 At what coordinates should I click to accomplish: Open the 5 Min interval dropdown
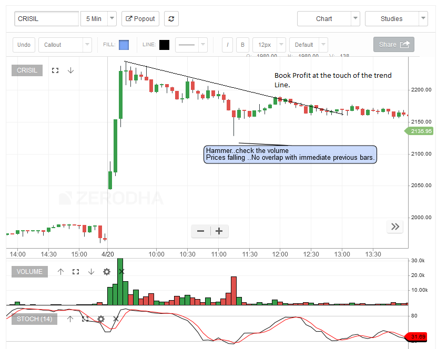coord(98,18)
